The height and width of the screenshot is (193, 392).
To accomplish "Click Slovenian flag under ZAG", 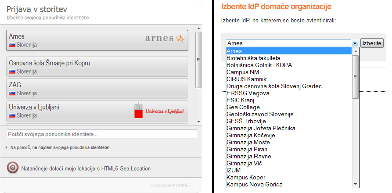I will pos(12,93).
